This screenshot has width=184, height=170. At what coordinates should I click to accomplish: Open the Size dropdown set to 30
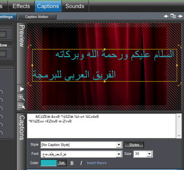[149, 154]
